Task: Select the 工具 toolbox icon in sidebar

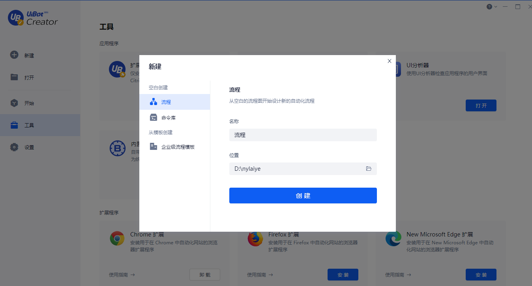Action: pos(14,125)
